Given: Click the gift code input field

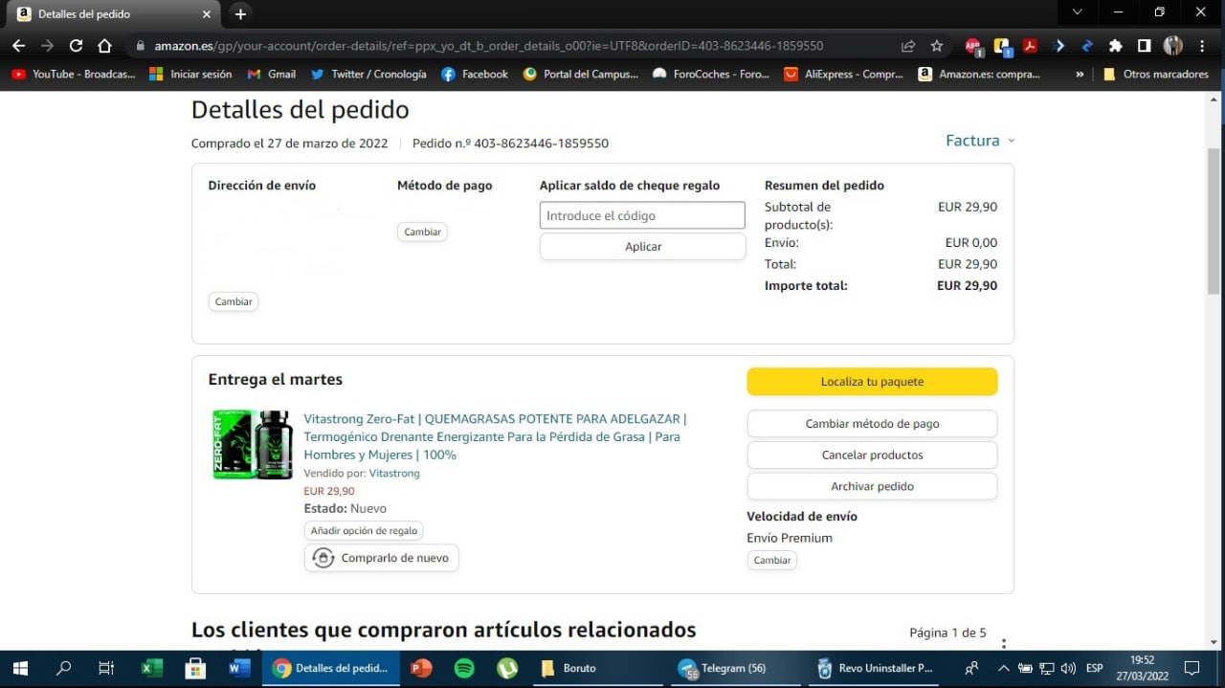Looking at the screenshot, I should [x=642, y=215].
